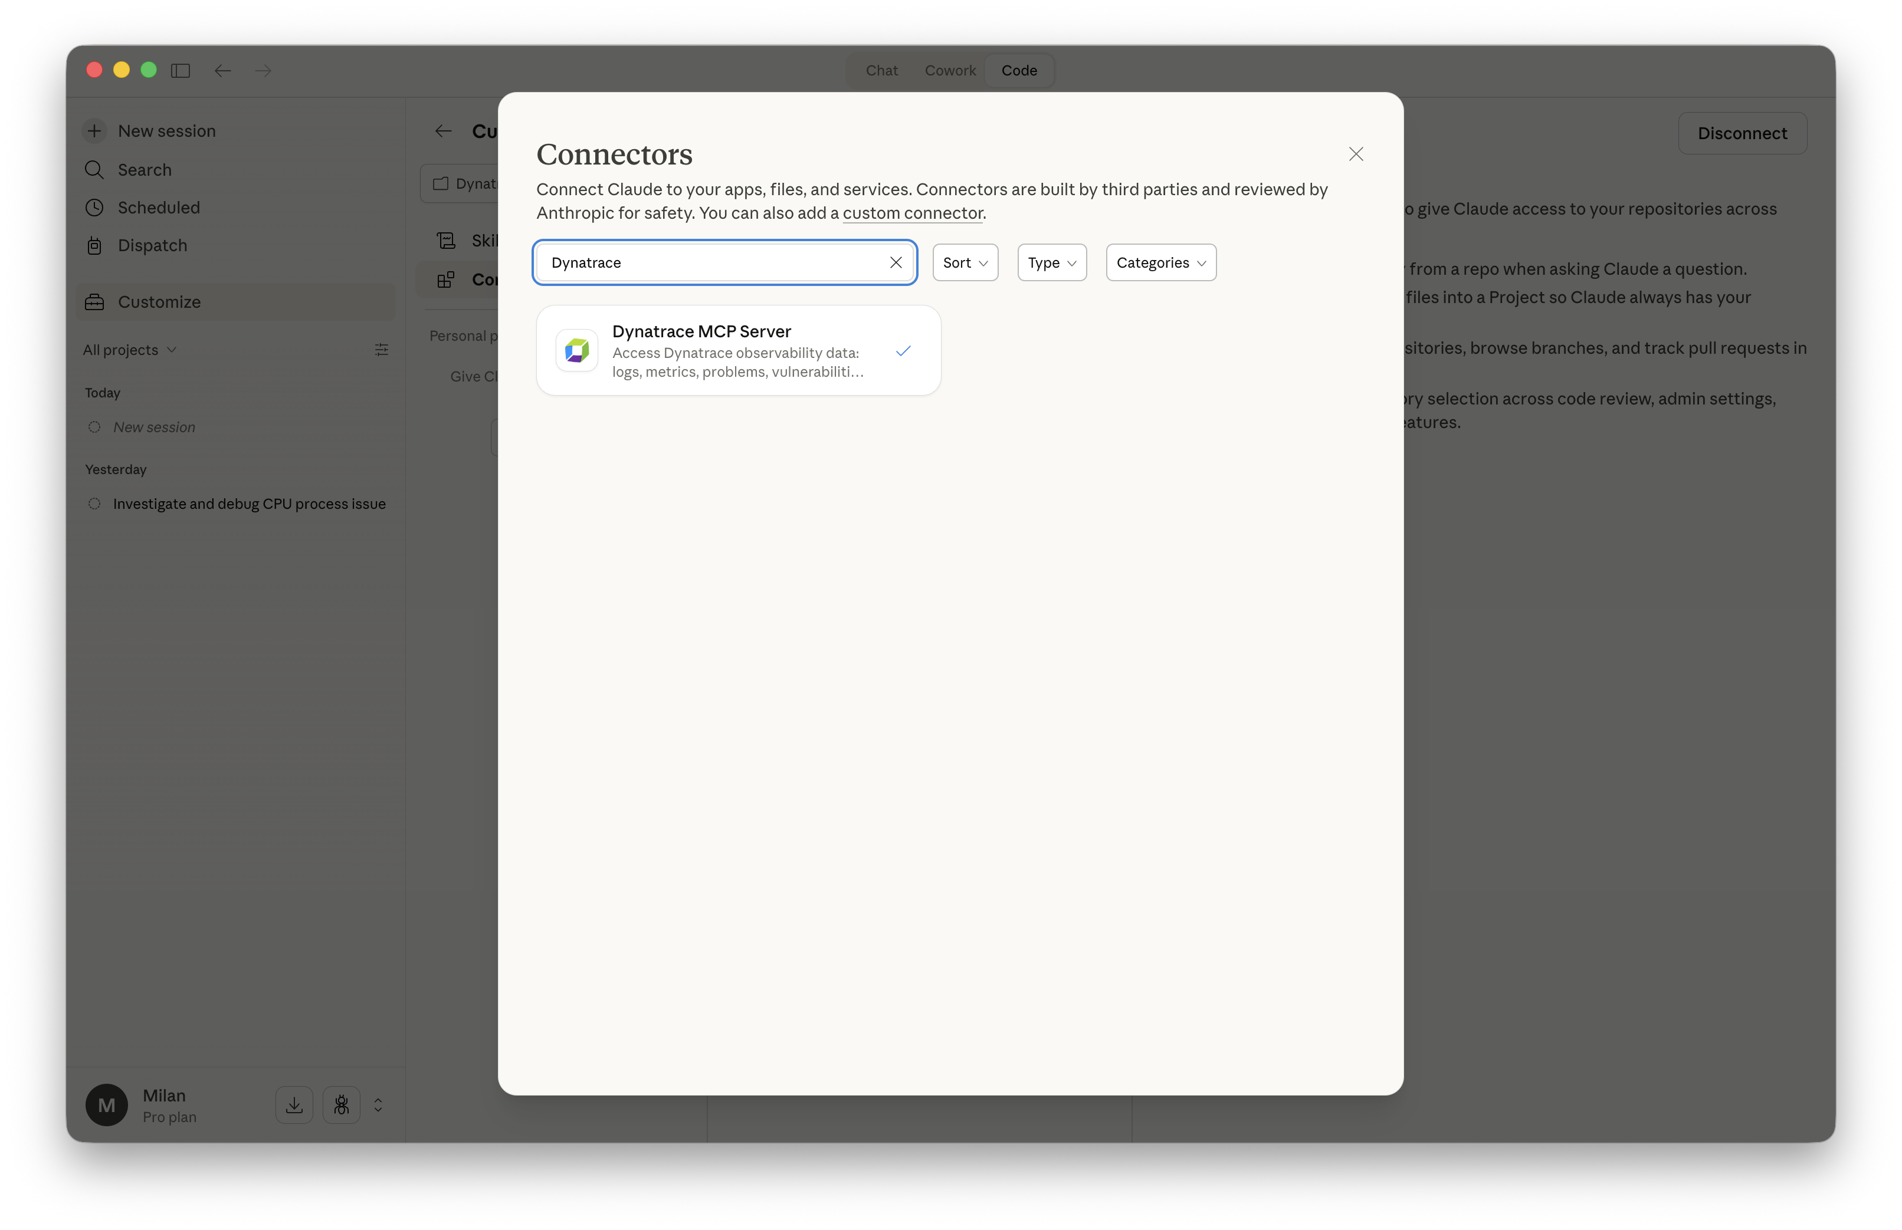Select the New session entry under Today
1902x1230 pixels.
[154, 427]
